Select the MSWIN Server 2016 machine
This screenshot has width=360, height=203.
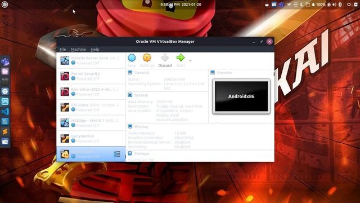coord(91,60)
